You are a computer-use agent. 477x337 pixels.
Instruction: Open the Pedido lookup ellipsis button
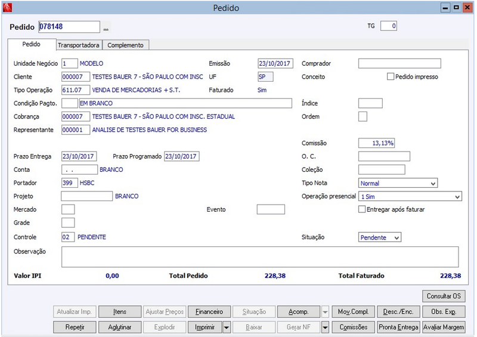coord(106,27)
